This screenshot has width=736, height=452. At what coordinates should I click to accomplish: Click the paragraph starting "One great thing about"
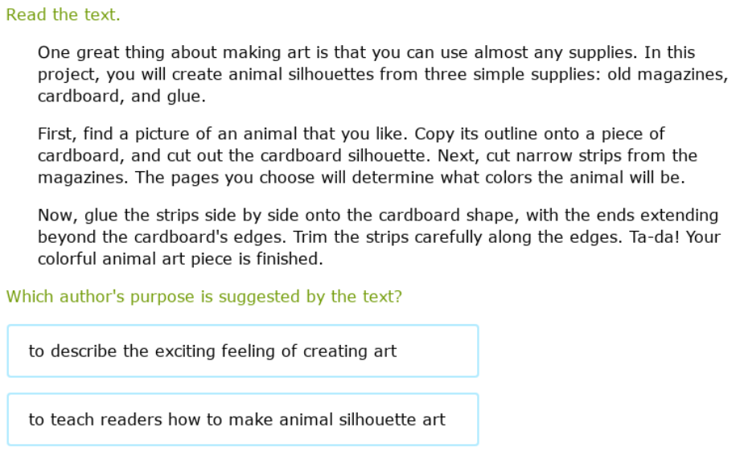pos(378,75)
